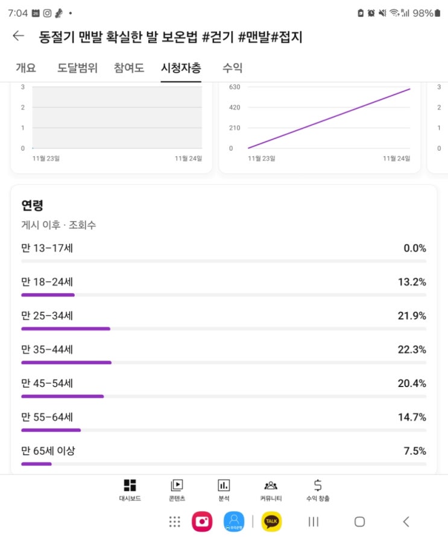The height and width of the screenshot is (537, 448).
Task: Switch to the 참여도 tab
Action: coord(129,68)
